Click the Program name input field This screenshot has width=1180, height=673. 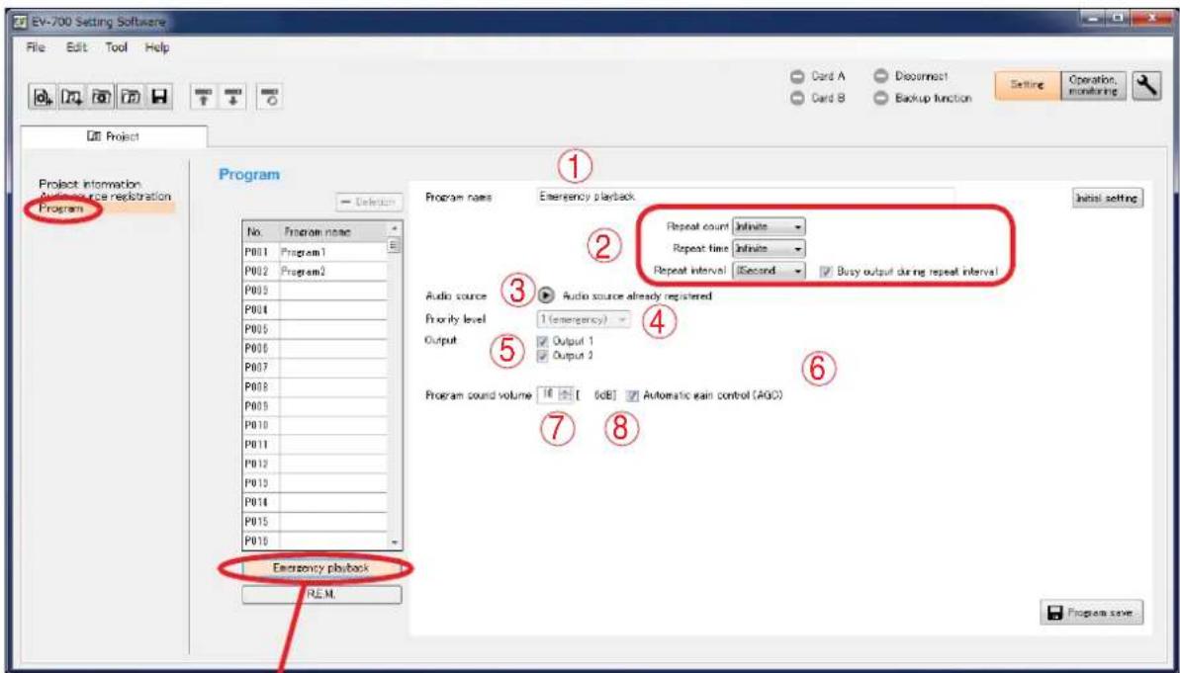coord(745,197)
